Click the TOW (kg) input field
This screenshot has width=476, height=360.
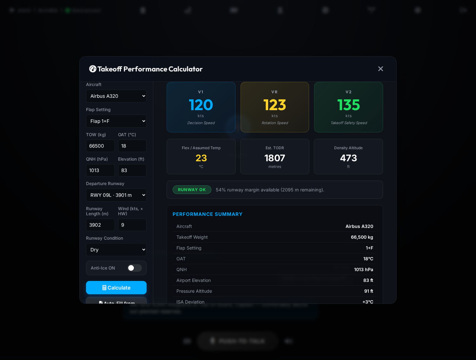100,146
